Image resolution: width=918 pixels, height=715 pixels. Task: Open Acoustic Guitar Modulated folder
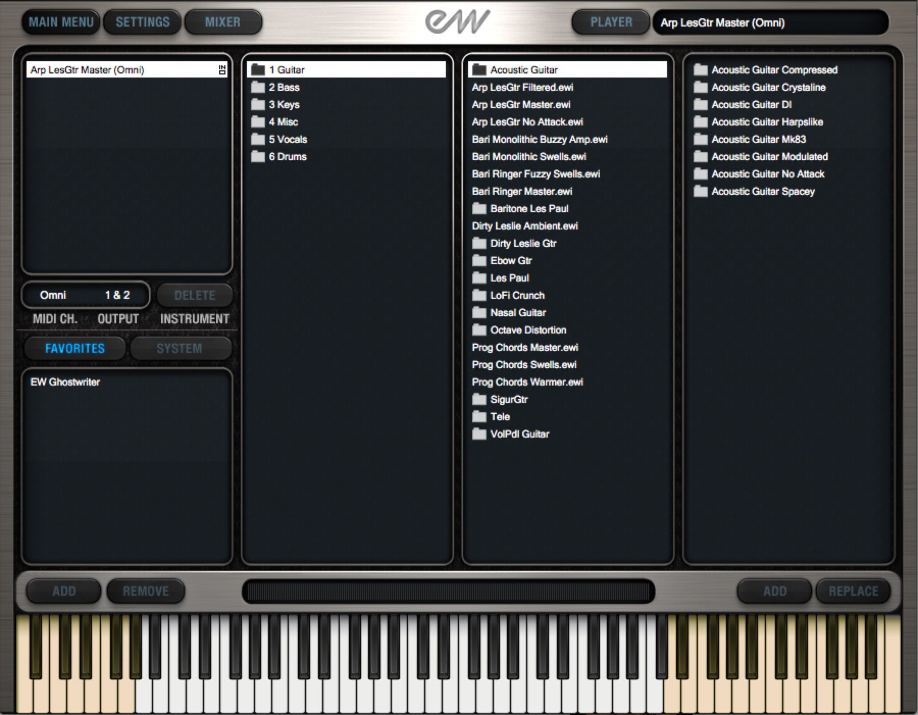(x=761, y=157)
